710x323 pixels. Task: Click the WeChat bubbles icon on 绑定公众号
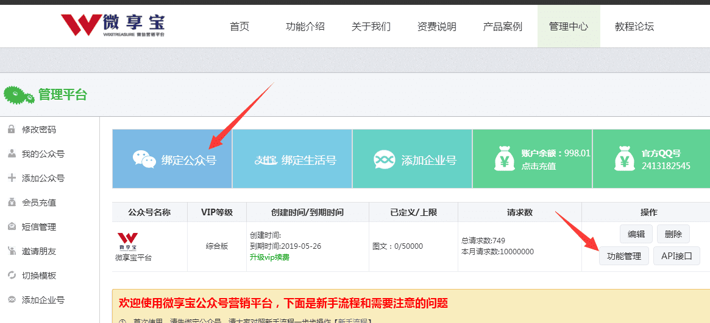tap(144, 159)
